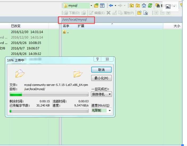Viewport: 187px width, 146px height.
Task: Click the 最小化(M) minimize button
Action: pos(101,78)
